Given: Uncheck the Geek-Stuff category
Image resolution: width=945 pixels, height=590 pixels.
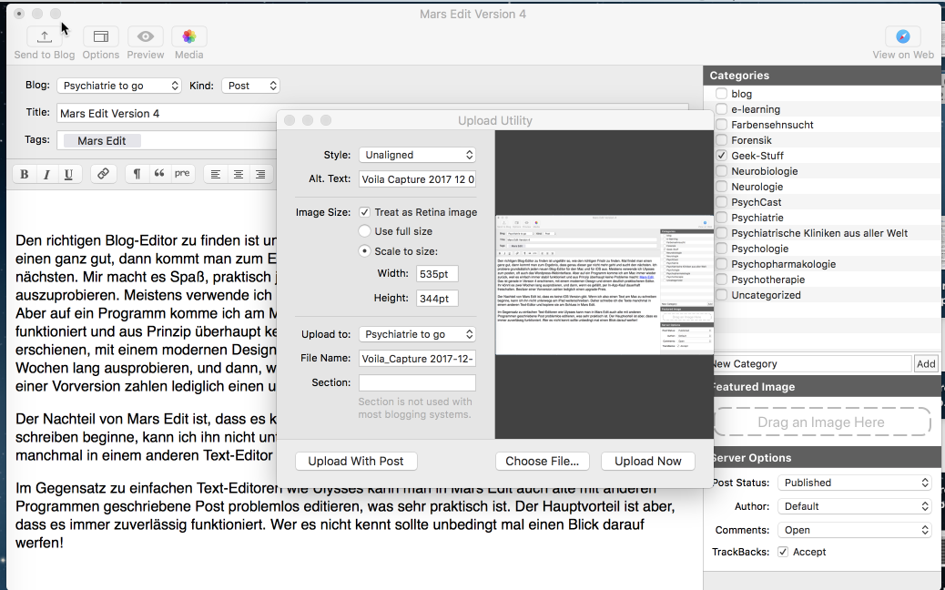Looking at the screenshot, I should [x=721, y=156].
